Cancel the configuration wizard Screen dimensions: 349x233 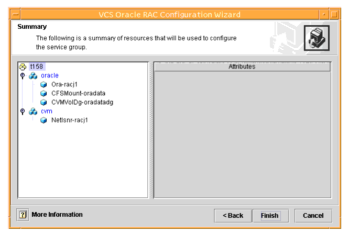313,216
